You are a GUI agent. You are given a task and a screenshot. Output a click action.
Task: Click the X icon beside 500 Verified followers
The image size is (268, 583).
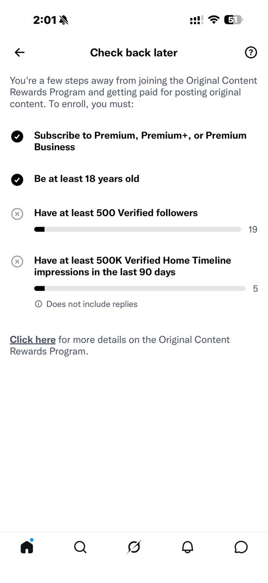pos(17,214)
